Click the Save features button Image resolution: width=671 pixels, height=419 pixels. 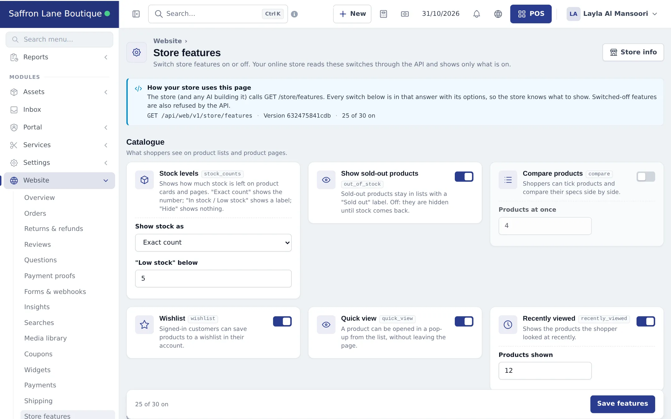coord(623,404)
